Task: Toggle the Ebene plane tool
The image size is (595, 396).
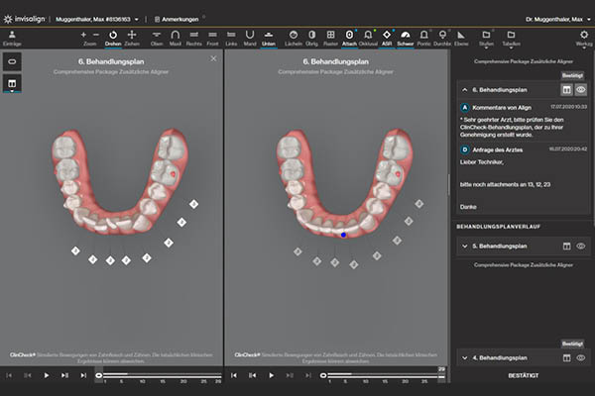Action: (x=461, y=39)
